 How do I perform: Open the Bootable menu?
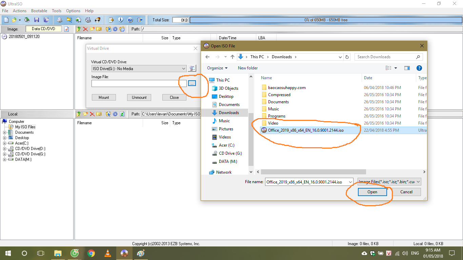pos(39,10)
